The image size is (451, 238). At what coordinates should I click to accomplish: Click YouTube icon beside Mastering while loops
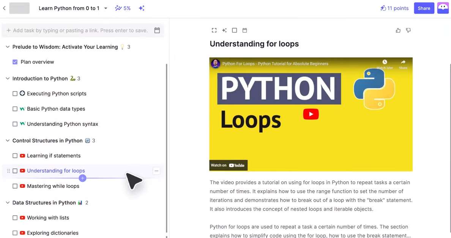click(22, 186)
